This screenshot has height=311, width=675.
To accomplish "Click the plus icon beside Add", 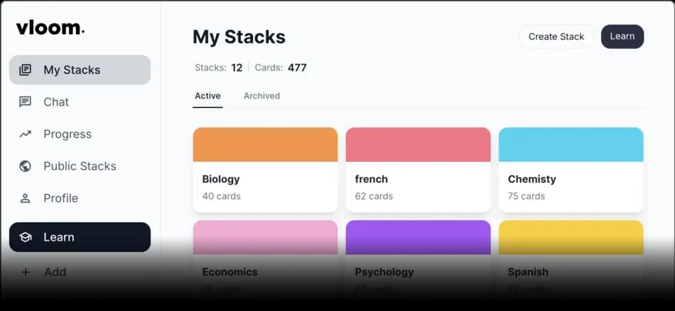I will click(26, 272).
